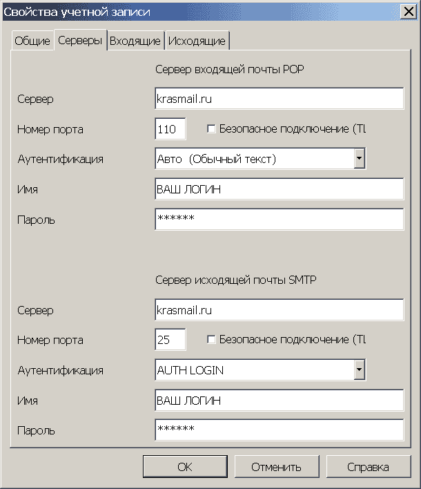Click the SMTP server address field

[280, 309]
